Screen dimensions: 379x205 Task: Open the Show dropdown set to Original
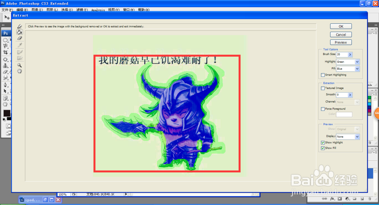(x=348, y=129)
